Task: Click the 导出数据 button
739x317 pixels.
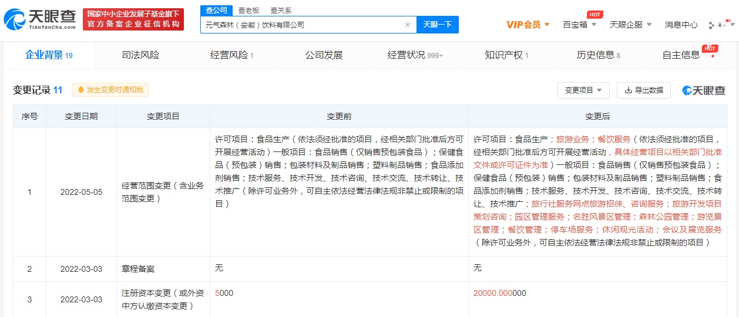Action: (644, 90)
